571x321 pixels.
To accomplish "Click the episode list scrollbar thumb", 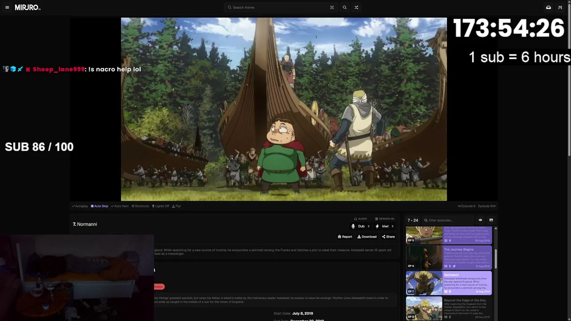I will coord(496,259).
